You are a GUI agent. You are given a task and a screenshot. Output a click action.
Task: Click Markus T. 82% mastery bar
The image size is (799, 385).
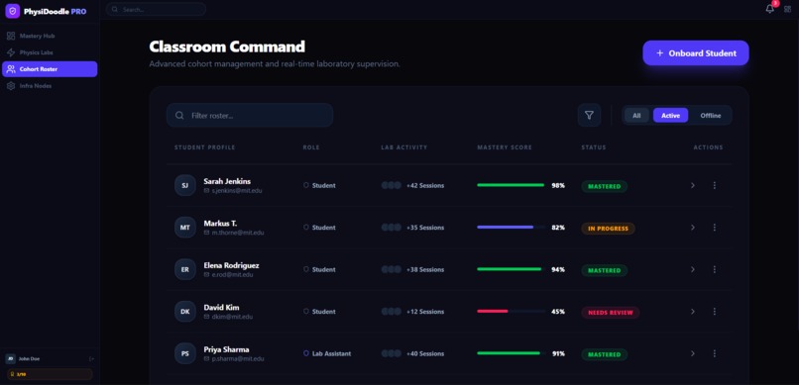pyautogui.click(x=512, y=228)
